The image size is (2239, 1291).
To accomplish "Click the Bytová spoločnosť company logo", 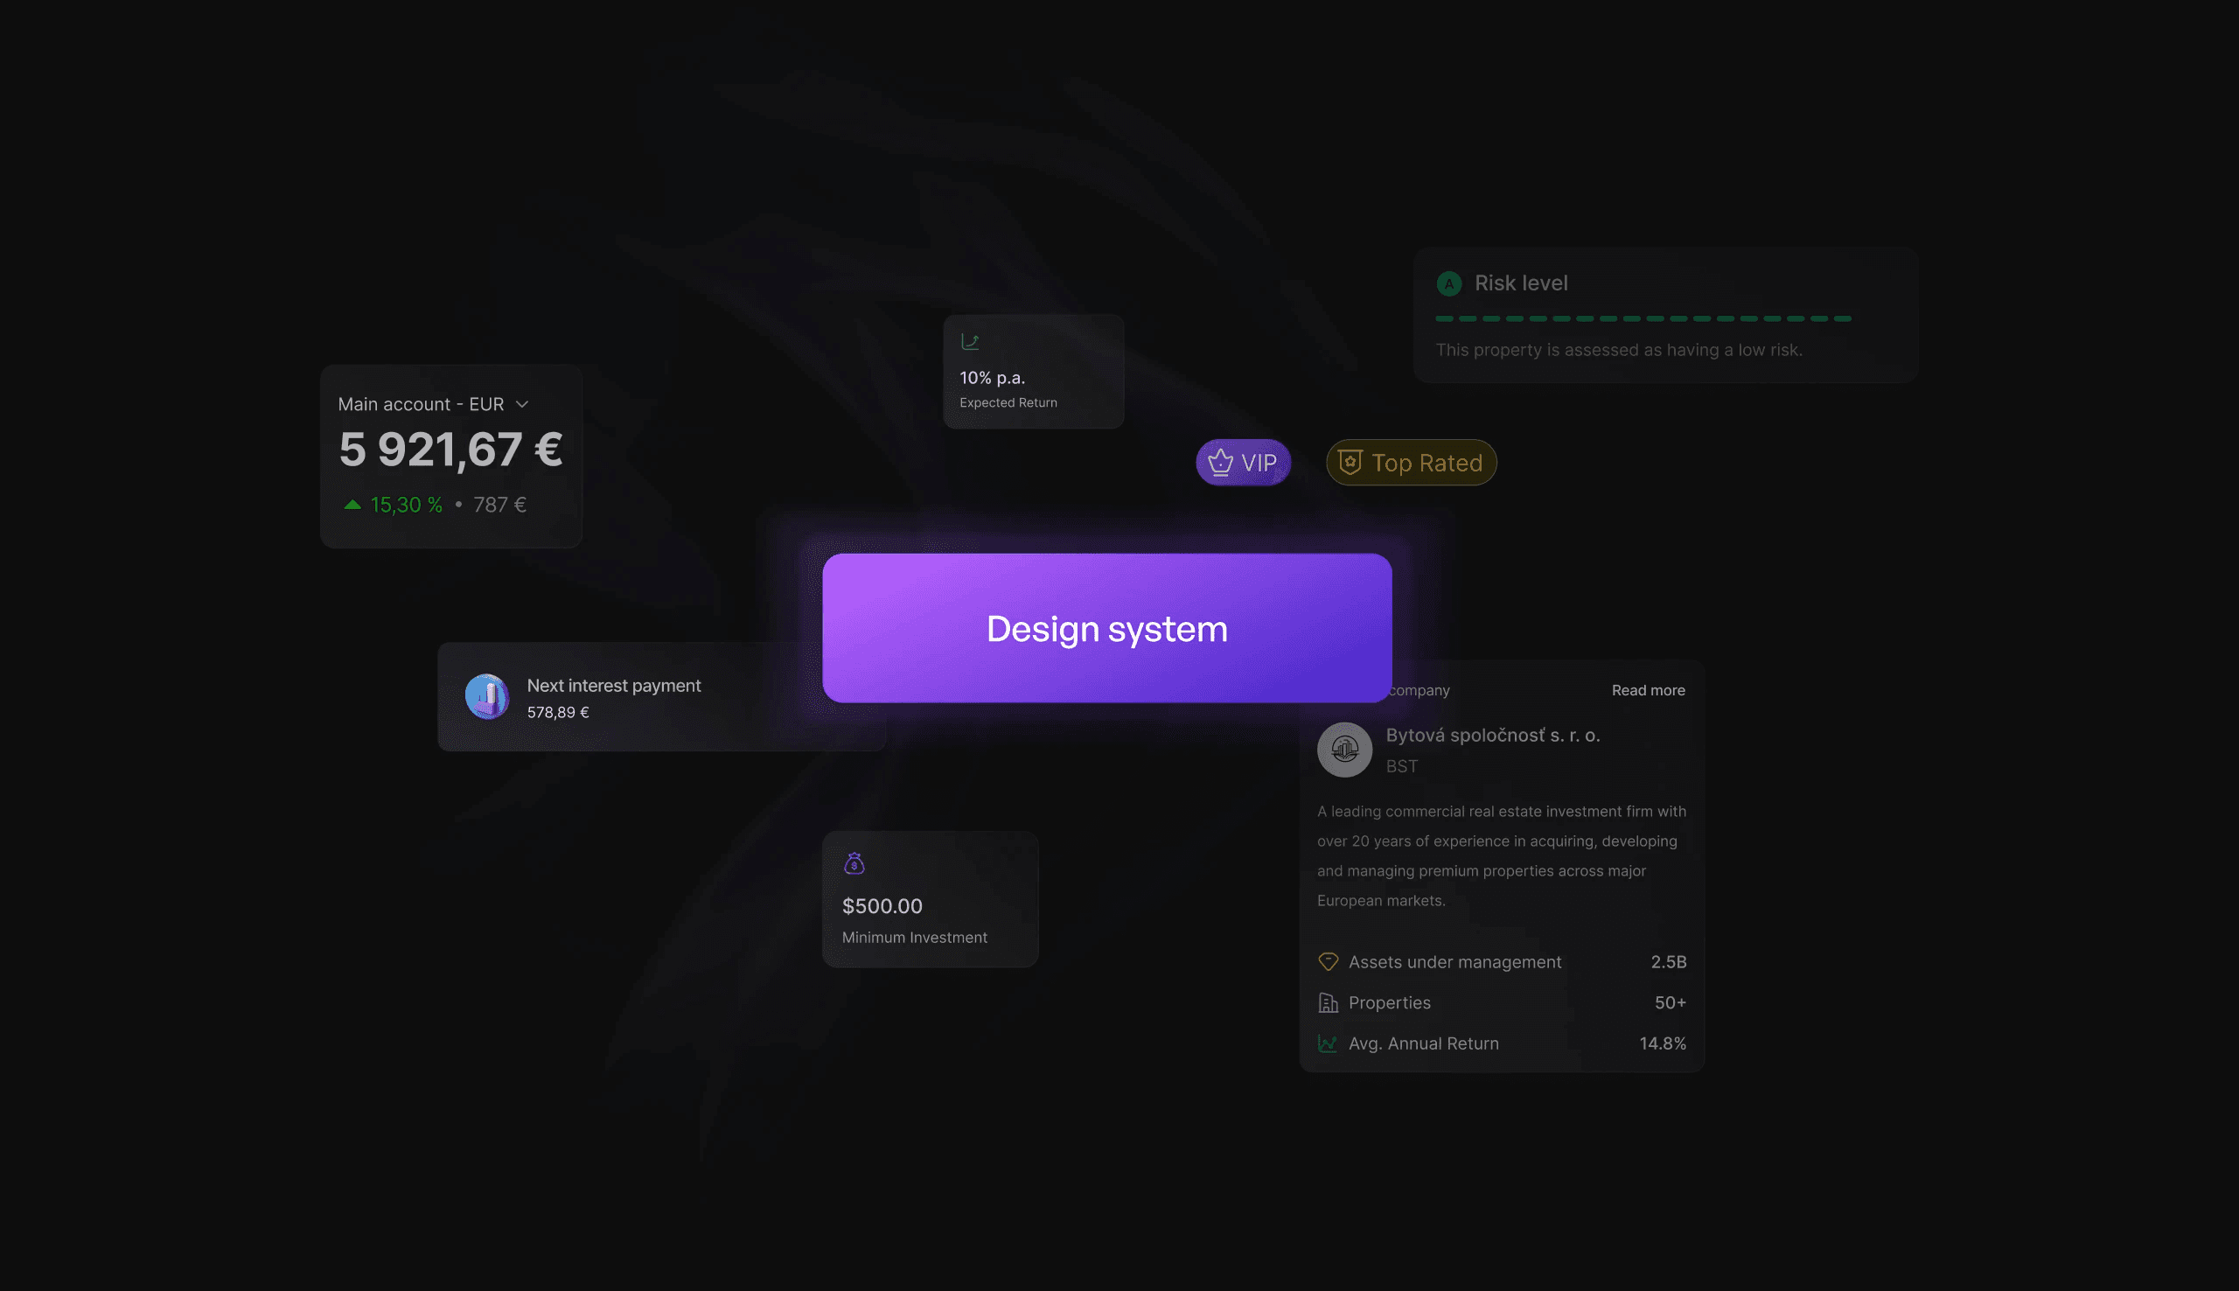I will point(1343,750).
